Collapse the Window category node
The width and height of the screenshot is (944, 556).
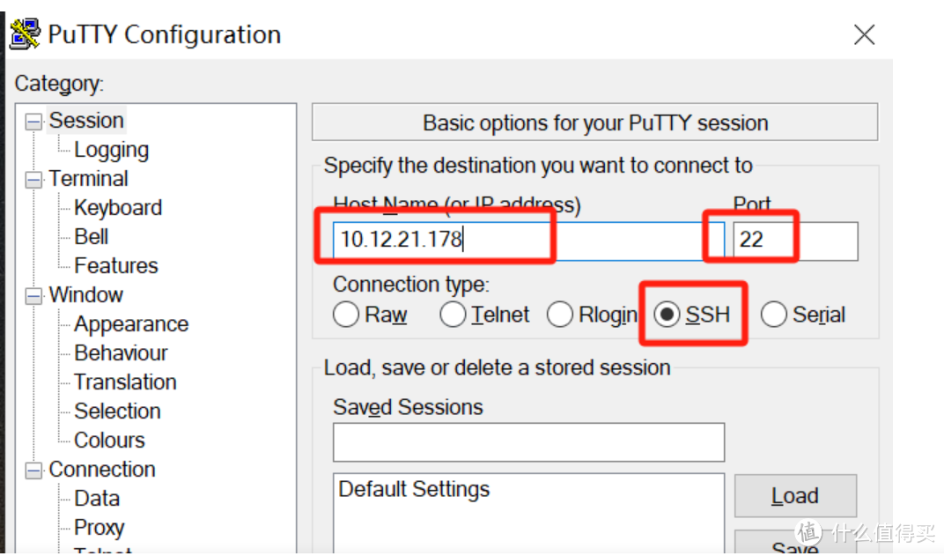pos(33,296)
